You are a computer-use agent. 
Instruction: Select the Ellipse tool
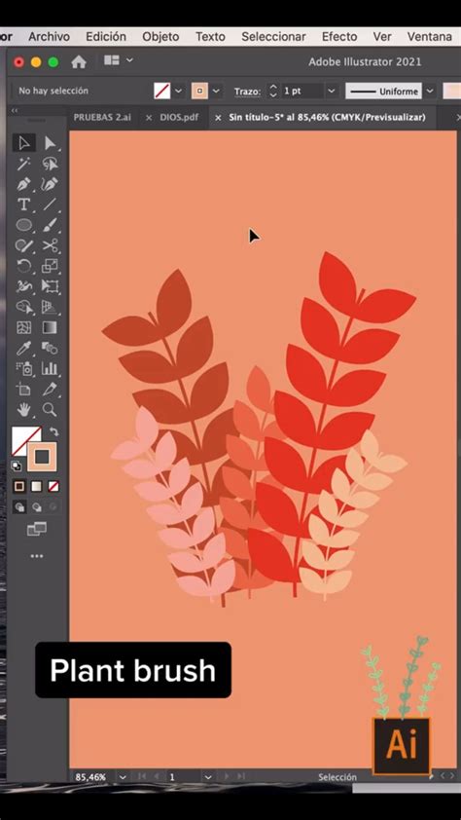(24, 225)
